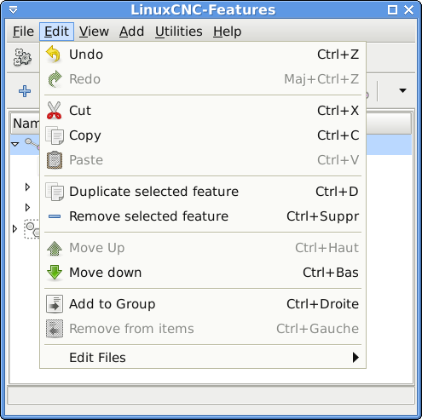Click the scissors Cut icon
This screenshot has width=422, height=420.
(x=54, y=110)
